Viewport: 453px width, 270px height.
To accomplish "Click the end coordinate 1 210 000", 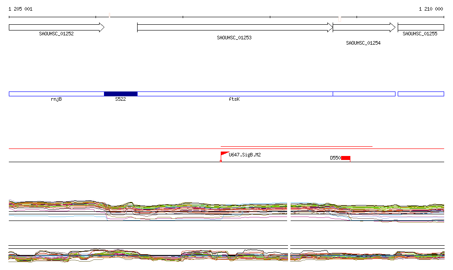I will 430,9.
